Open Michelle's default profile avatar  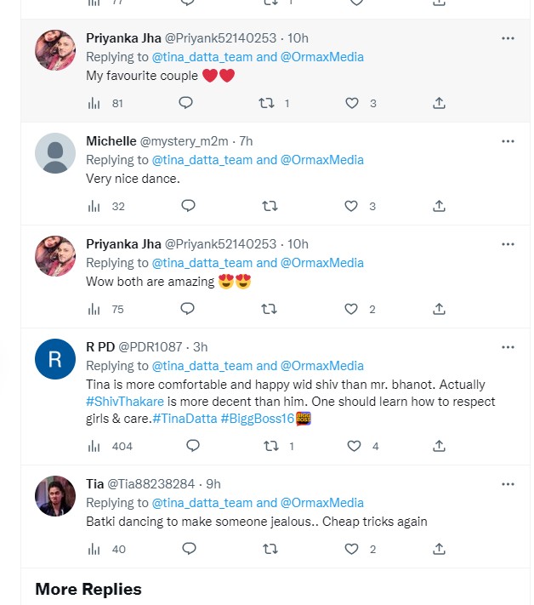tap(55, 154)
